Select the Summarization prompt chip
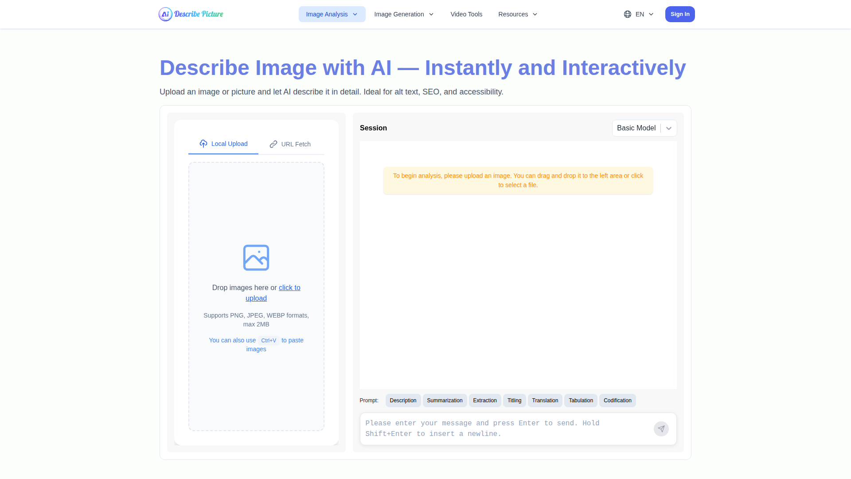 point(445,400)
